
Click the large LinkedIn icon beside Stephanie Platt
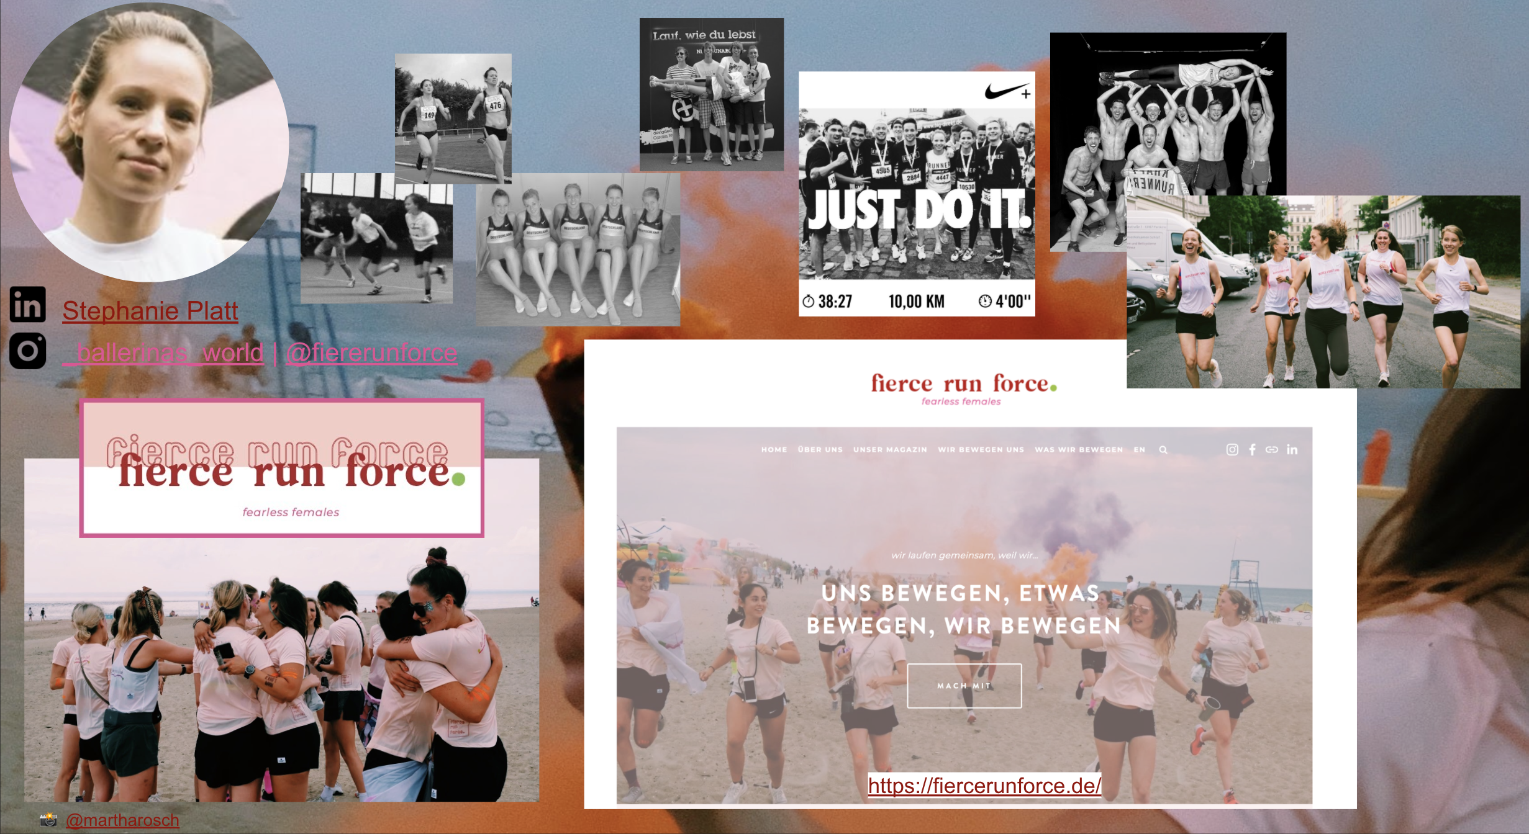pyautogui.click(x=28, y=304)
